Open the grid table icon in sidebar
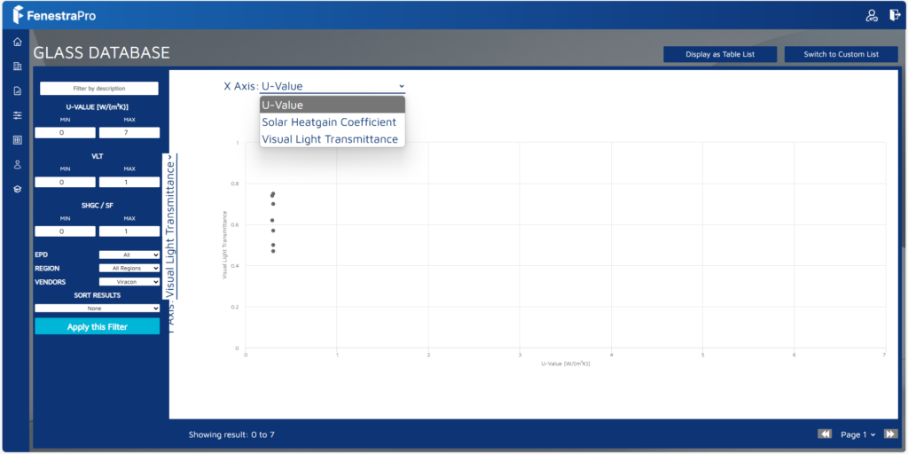This screenshot has width=908, height=454. (18, 139)
